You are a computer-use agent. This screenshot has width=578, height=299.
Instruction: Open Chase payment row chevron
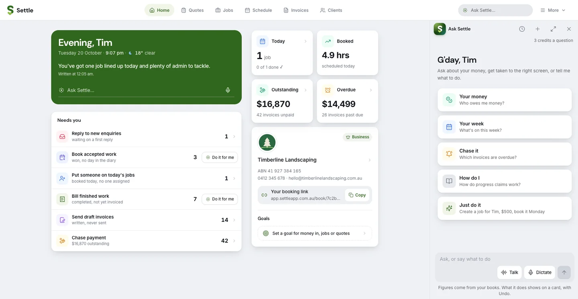pyautogui.click(x=234, y=241)
